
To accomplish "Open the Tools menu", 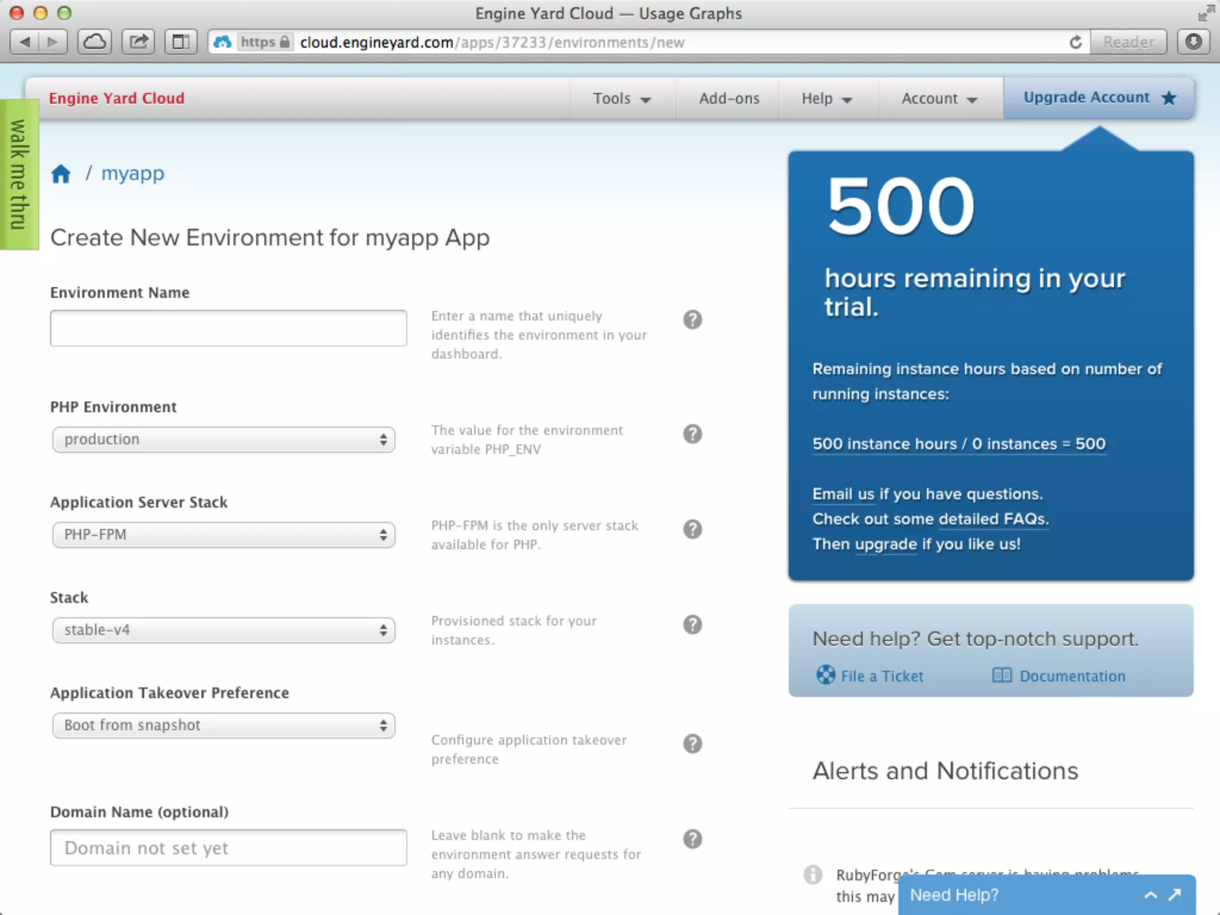I will coord(621,98).
